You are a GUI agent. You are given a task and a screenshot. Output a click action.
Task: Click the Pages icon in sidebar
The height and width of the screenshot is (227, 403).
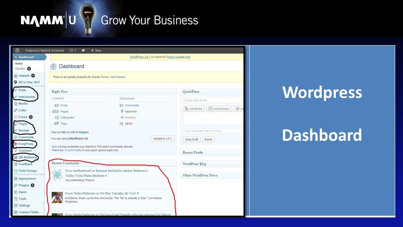(16, 124)
